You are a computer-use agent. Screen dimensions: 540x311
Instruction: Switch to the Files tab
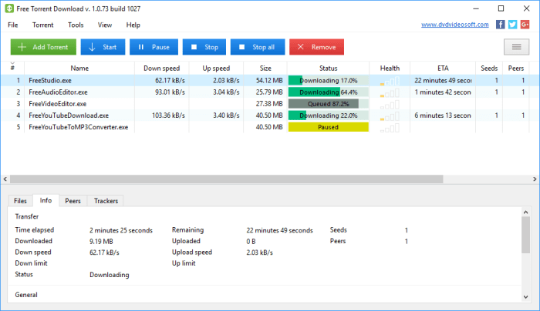[x=20, y=201]
